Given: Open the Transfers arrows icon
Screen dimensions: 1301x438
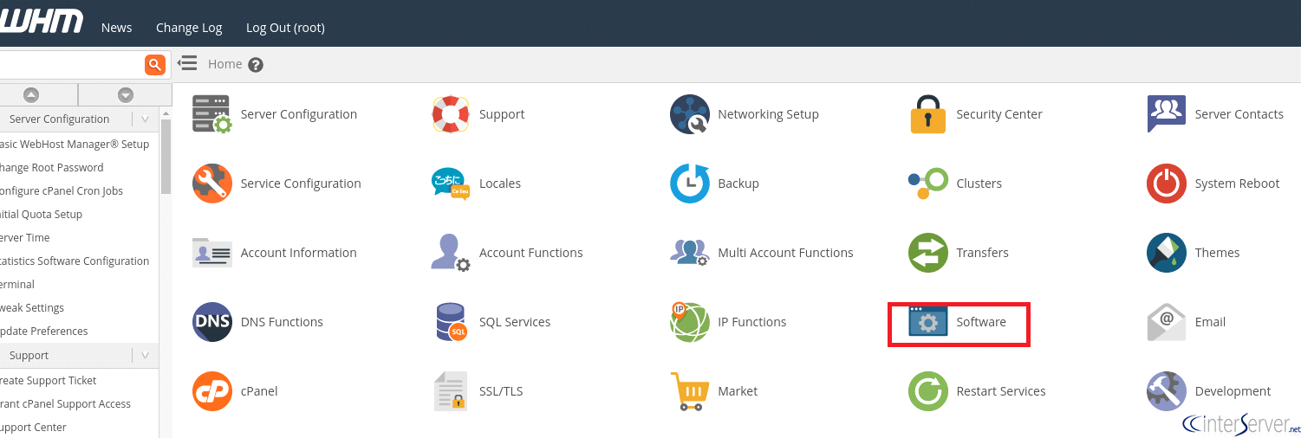Looking at the screenshot, I should [928, 253].
